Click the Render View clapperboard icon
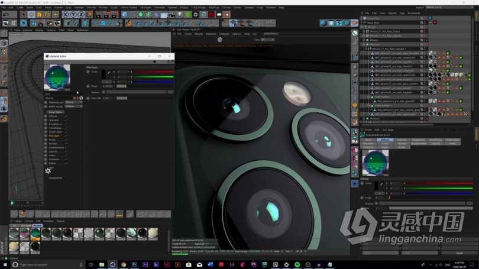 coord(98,14)
